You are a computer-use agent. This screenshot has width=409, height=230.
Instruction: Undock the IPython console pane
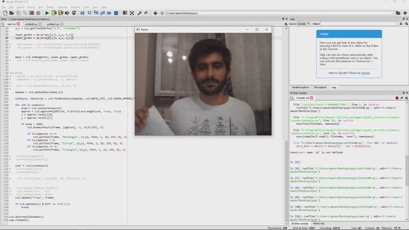pos(403,93)
